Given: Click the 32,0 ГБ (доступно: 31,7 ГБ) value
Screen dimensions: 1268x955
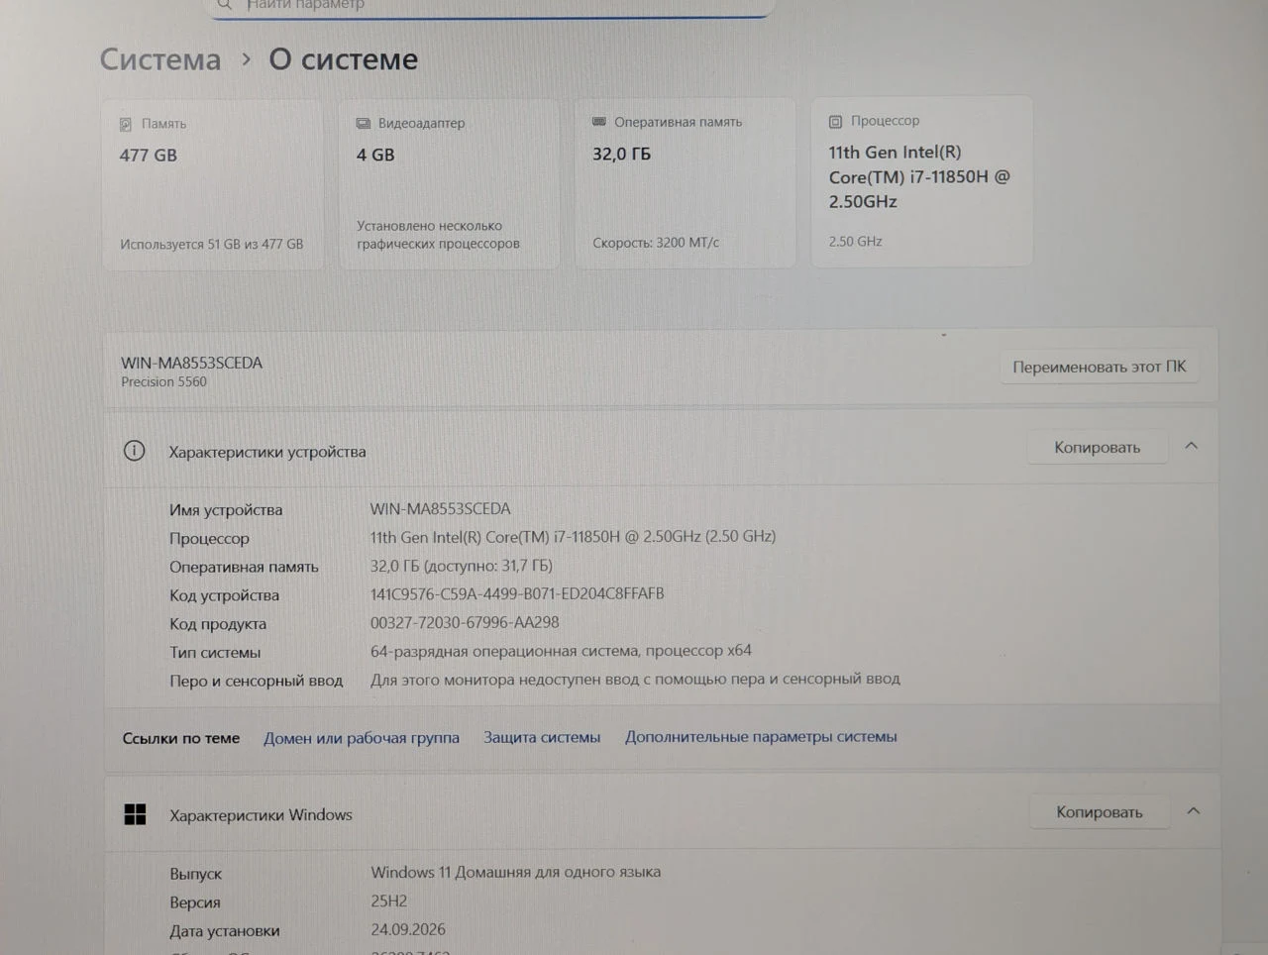Looking at the screenshot, I should (462, 566).
